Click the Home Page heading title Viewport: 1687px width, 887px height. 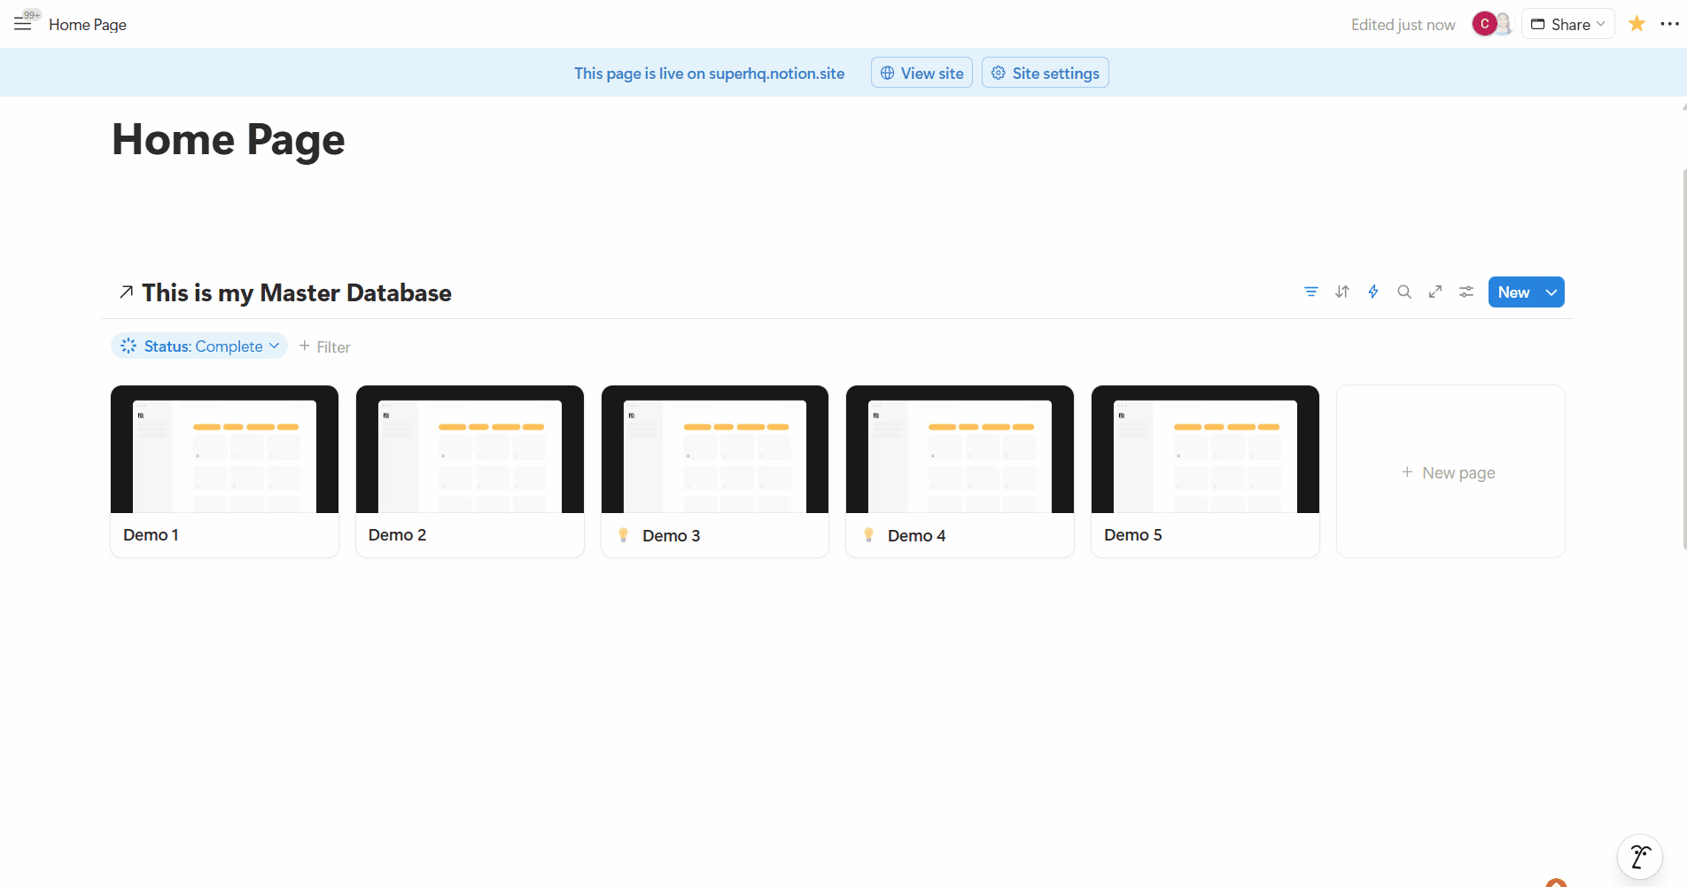(x=229, y=140)
